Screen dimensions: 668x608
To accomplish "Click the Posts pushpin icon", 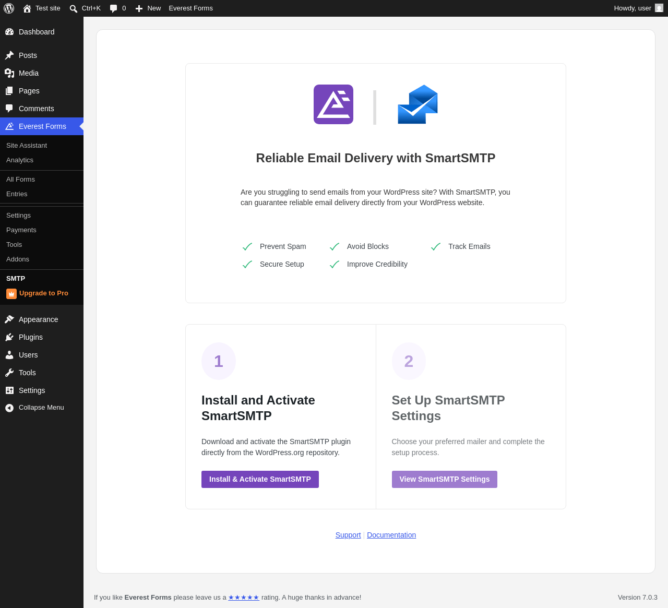I will [9, 55].
